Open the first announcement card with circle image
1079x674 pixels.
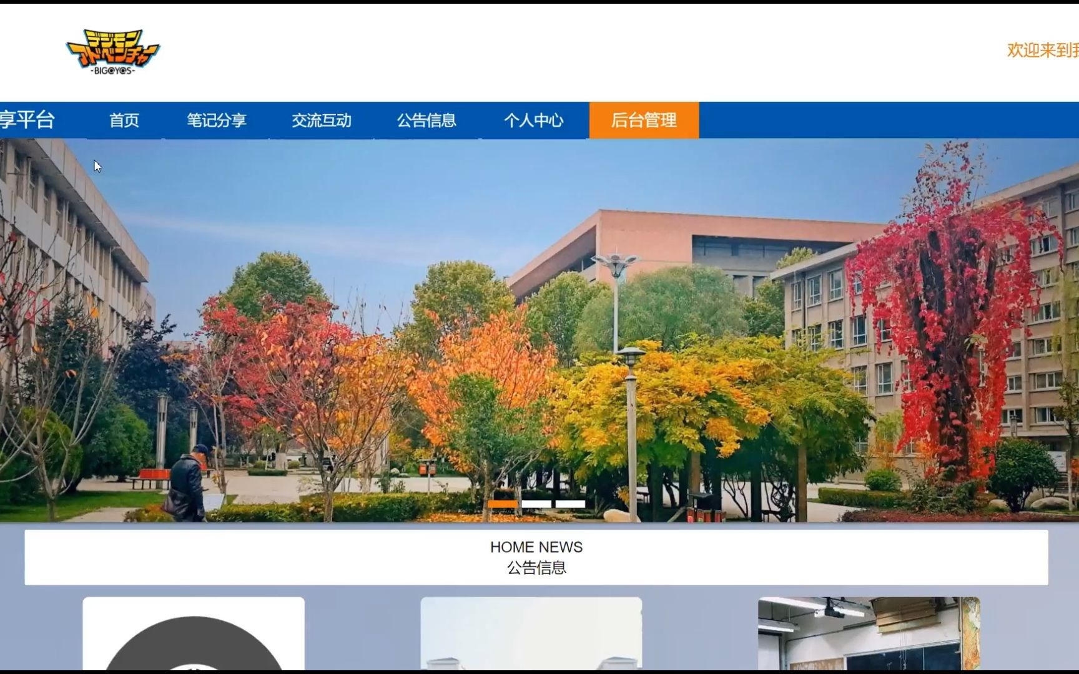click(x=194, y=633)
